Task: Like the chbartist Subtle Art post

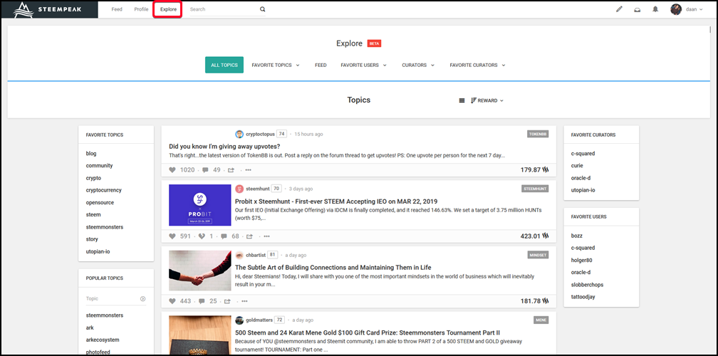Action: click(172, 301)
